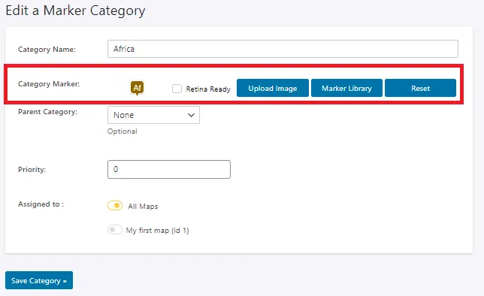Image resolution: width=484 pixels, height=296 pixels.
Task: Click the Optional hint text
Action: [123, 131]
